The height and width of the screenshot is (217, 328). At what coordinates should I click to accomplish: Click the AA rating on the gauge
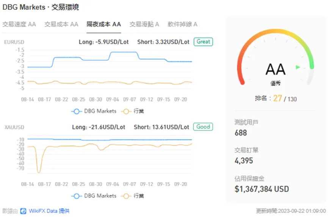tap(276, 69)
